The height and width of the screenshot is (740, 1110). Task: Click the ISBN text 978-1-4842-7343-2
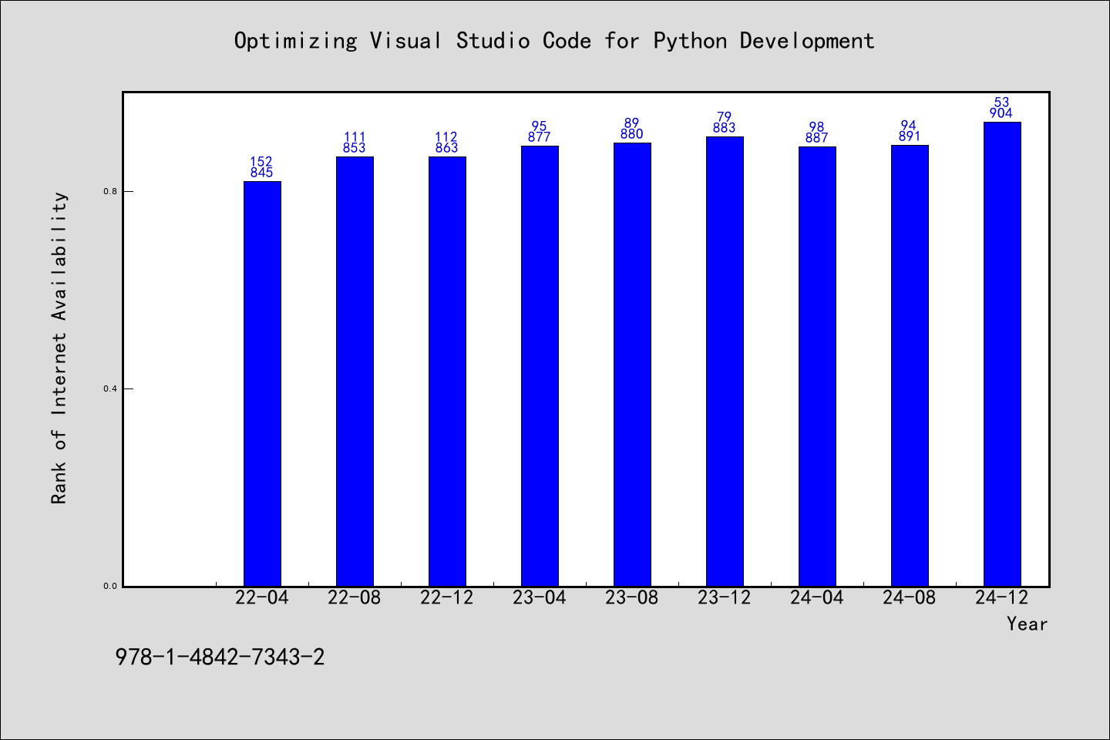pos(220,658)
